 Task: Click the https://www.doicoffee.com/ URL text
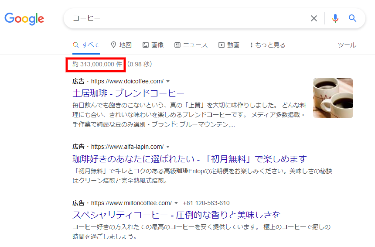coord(127,81)
